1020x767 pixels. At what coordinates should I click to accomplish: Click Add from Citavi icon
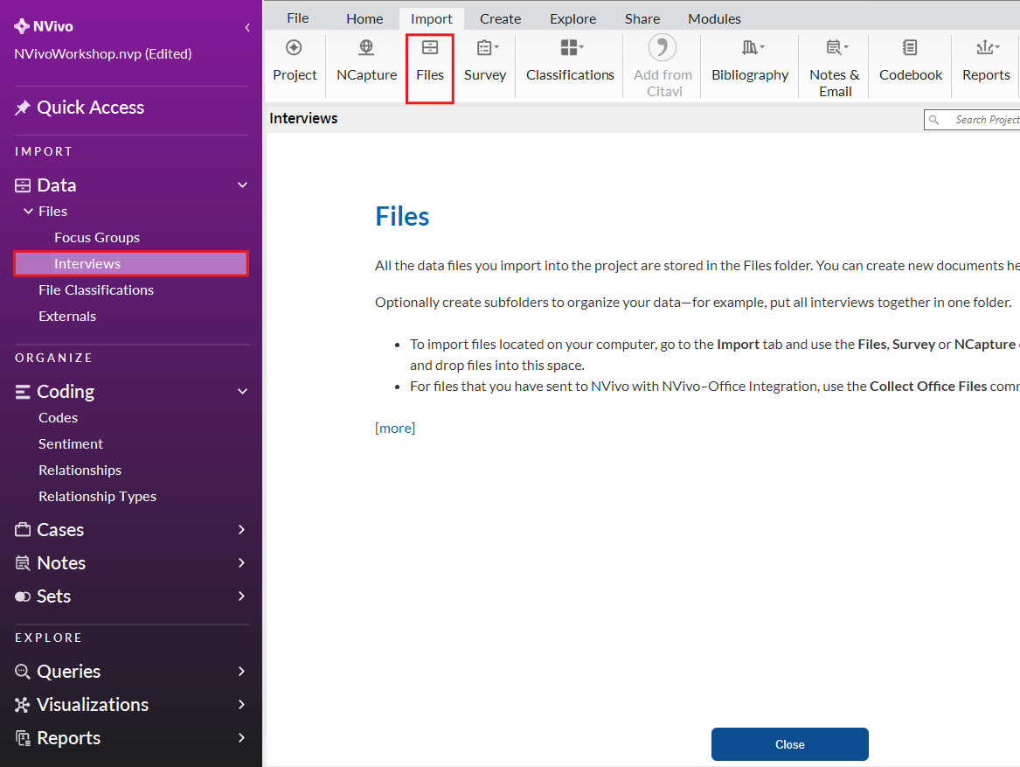coord(663,47)
